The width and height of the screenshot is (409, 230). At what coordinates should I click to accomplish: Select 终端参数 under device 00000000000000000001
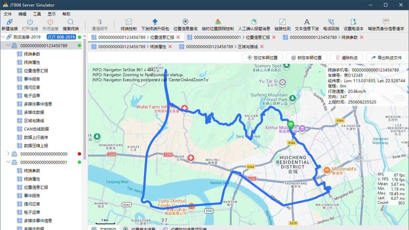click(x=32, y=171)
